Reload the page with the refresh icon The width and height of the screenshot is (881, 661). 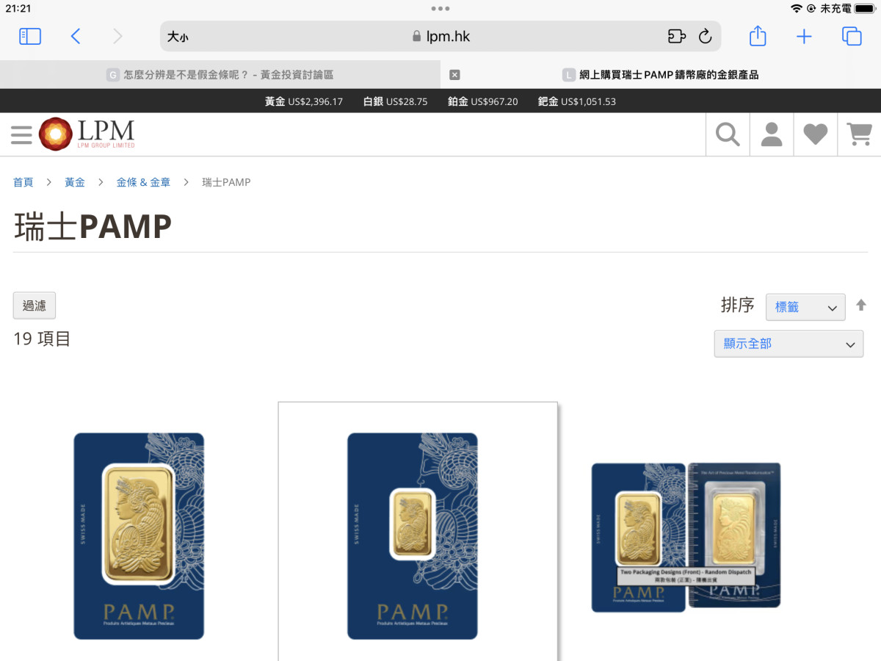706,36
